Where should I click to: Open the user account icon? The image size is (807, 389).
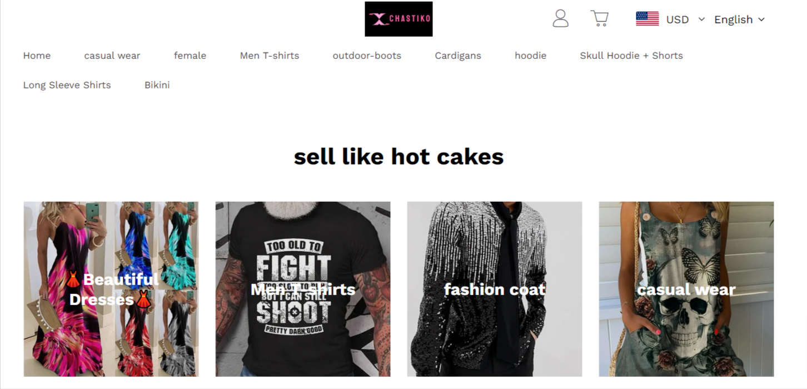coord(560,18)
